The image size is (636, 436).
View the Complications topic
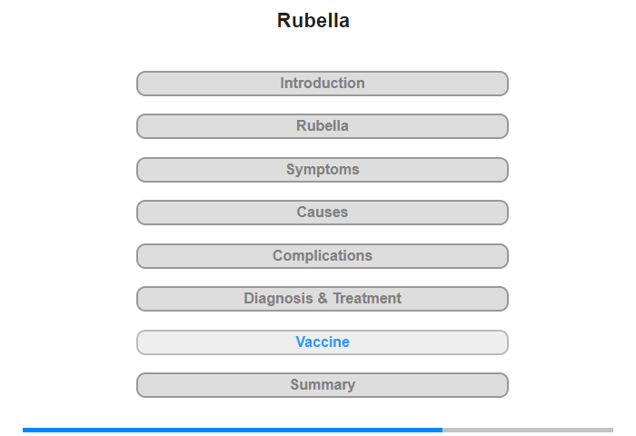(x=323, y=256)
